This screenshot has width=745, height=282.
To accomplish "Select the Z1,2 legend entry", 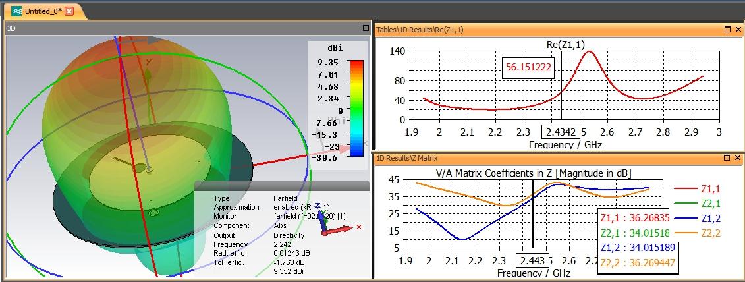I will pos(698,219).
